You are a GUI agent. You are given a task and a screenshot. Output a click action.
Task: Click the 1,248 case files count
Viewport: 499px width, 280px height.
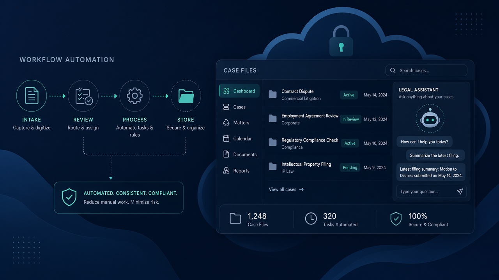point(257,216)
